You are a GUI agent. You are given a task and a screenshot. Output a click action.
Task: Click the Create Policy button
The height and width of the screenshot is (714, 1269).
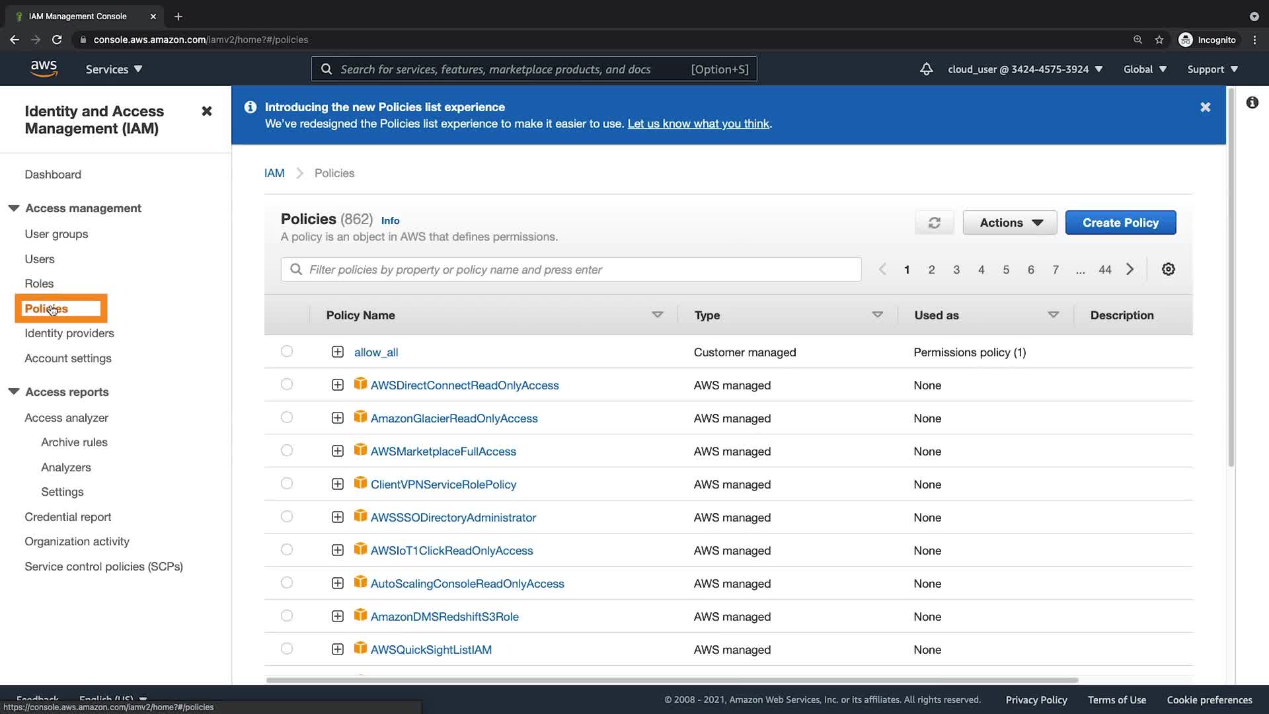click(x=1120, y=223)
